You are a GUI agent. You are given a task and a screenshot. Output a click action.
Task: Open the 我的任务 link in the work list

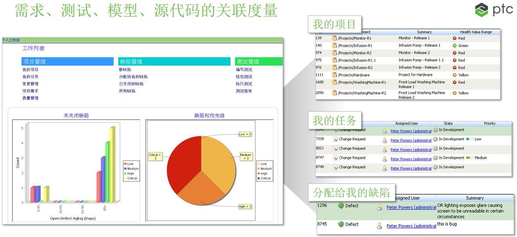30,77
